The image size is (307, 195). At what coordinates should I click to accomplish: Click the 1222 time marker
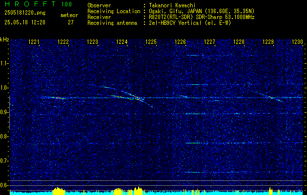[x=63, y=42]
